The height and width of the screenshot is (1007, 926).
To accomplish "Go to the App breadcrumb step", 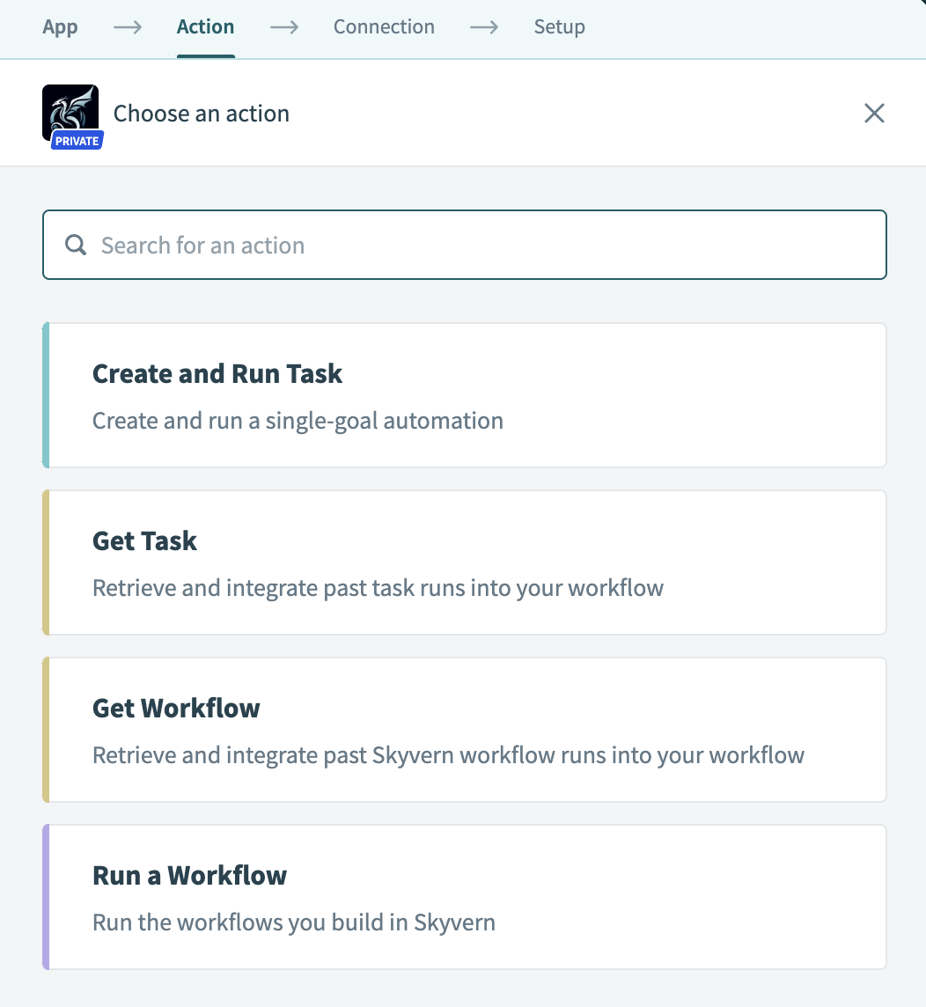I will (x=59, y=27).
